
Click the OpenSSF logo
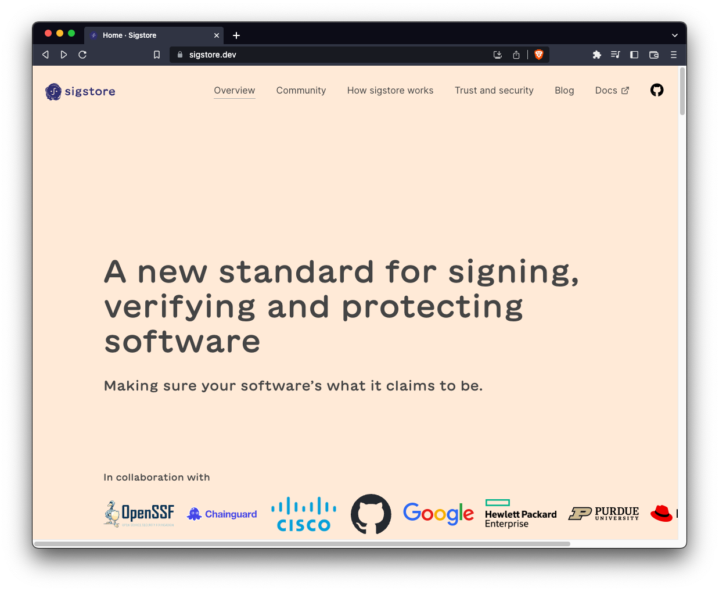pyautogui.click(x=139, y=514)
